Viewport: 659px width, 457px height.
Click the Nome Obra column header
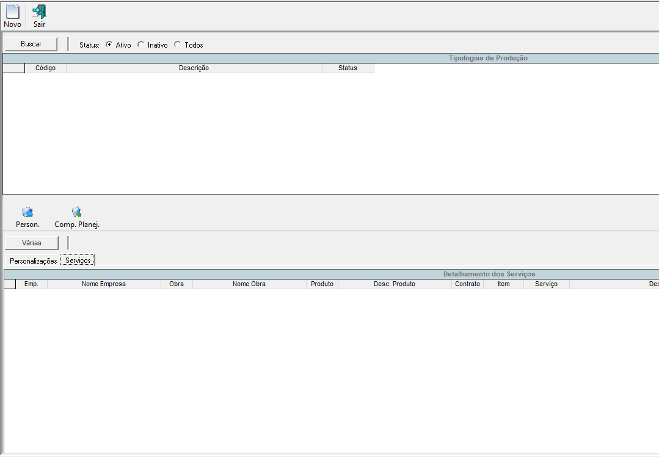(249, 284)
